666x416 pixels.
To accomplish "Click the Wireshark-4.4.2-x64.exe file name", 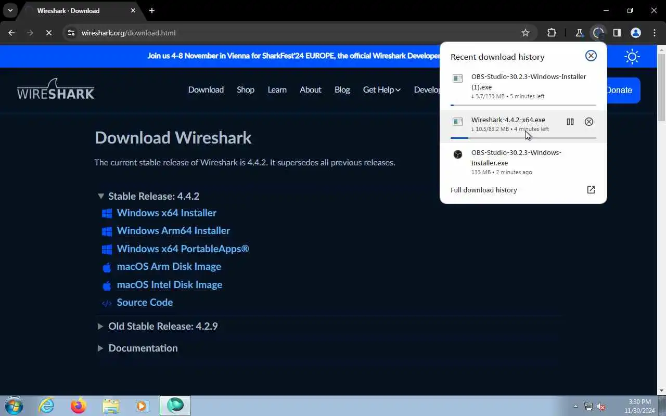I will click(x=508, y=120).
